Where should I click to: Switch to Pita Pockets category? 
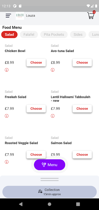coord(54,35)
